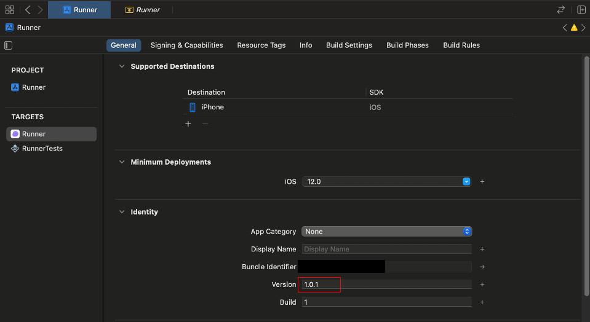Click the plus beside the Build field
The width and height of the screenshot is (590, 322).
click(x=482, y=302)
